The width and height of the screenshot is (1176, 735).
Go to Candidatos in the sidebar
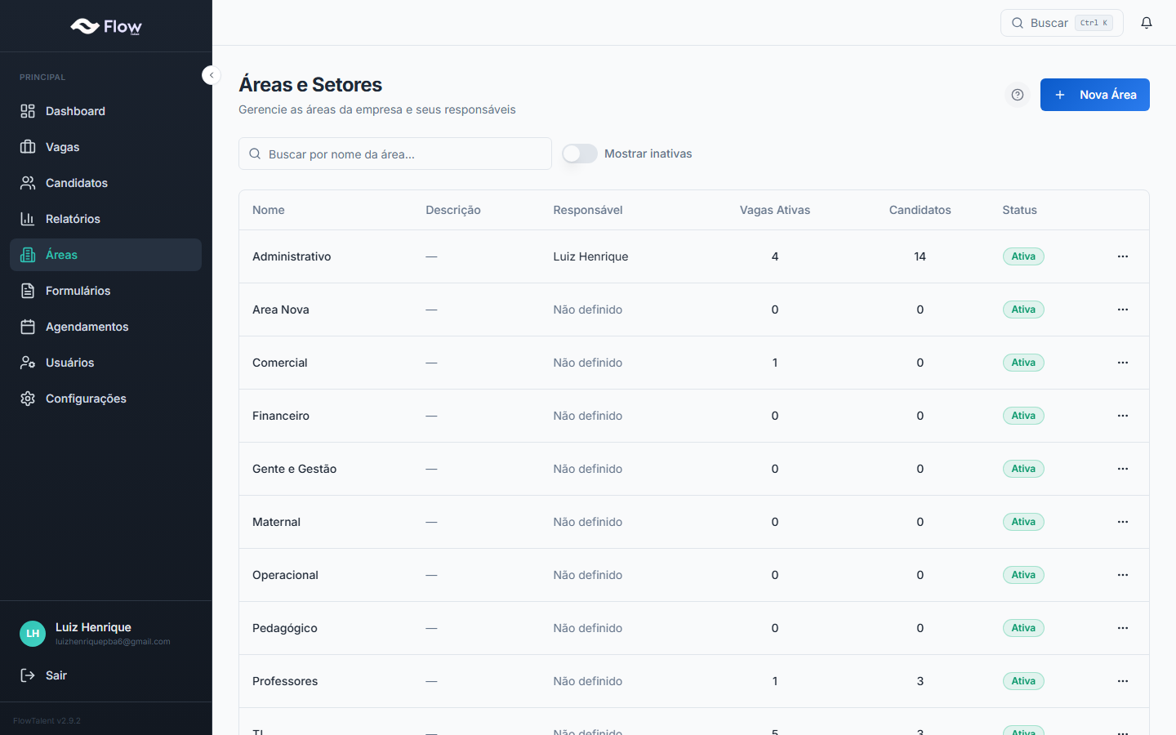click(76, 183)
